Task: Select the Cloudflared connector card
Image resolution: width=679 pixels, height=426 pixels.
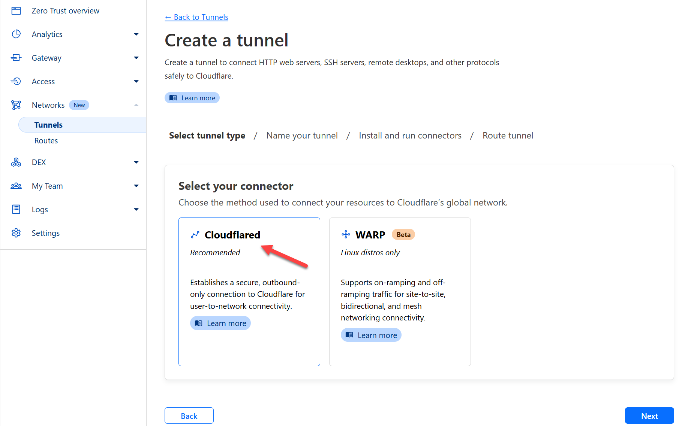Action: [x=249, y=292]
